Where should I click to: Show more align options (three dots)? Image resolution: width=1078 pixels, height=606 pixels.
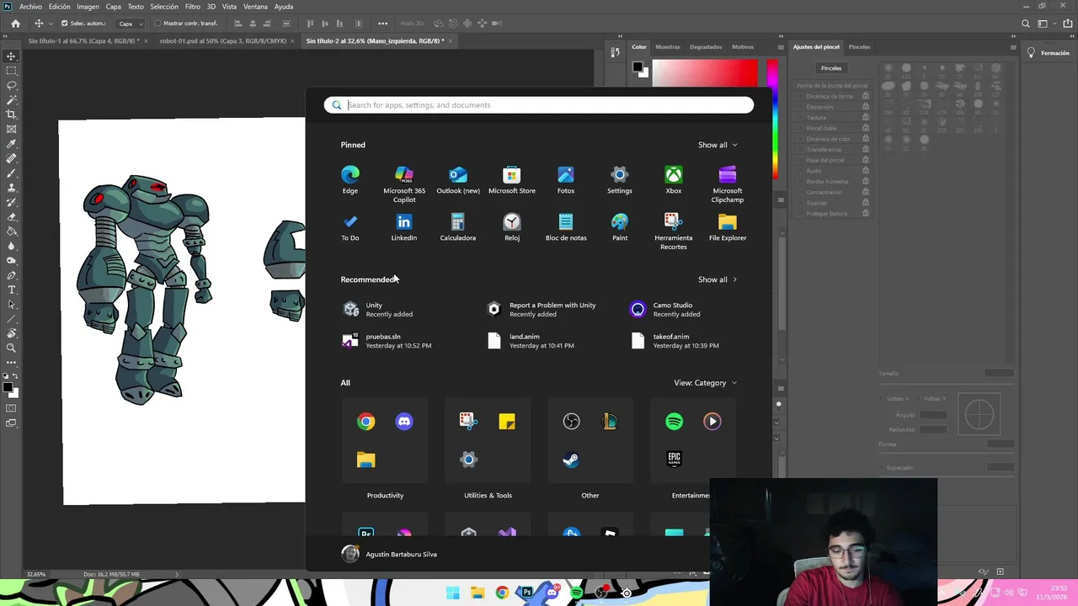[x=382, y=24]
